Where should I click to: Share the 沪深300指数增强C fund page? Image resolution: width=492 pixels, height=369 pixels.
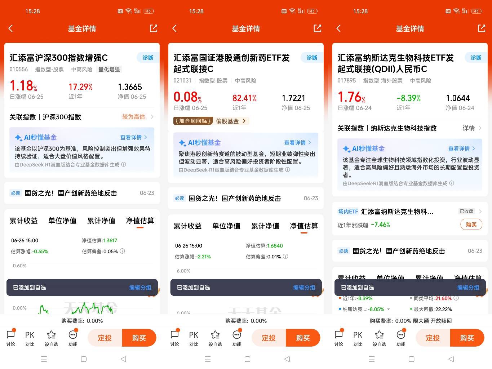click(x=154, y=28)
